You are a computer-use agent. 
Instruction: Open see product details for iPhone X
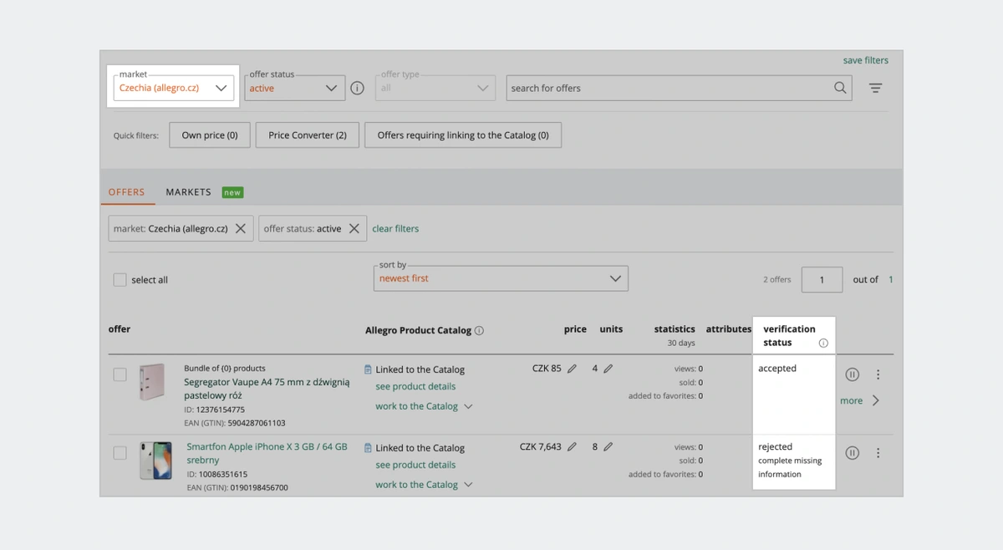point(415,465)
